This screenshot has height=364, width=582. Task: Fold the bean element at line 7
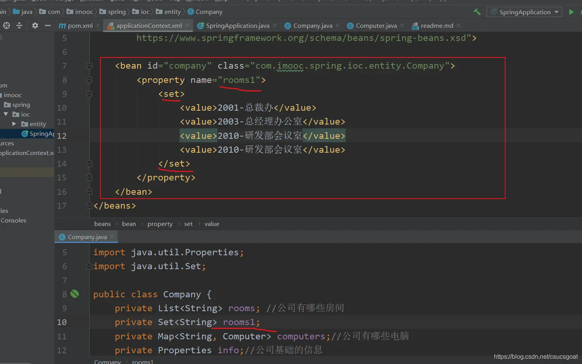click(89, 66)
